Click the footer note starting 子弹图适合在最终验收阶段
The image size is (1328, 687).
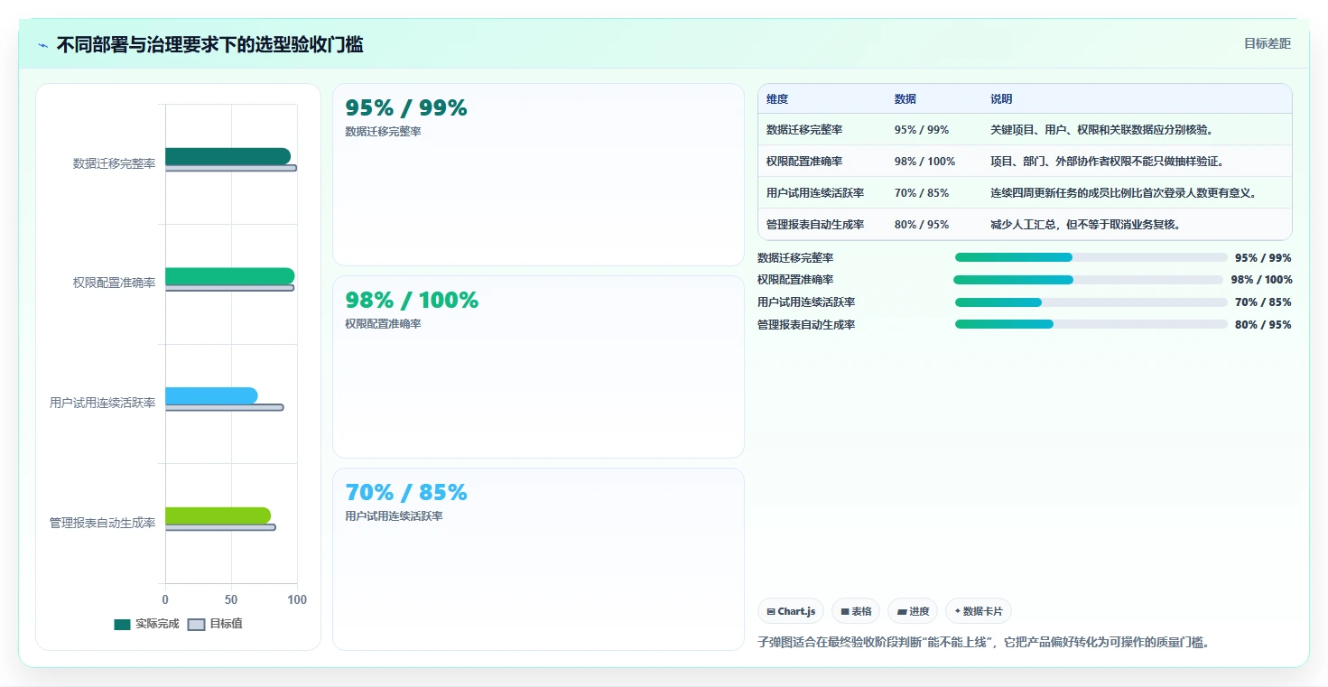click(983, 643)
